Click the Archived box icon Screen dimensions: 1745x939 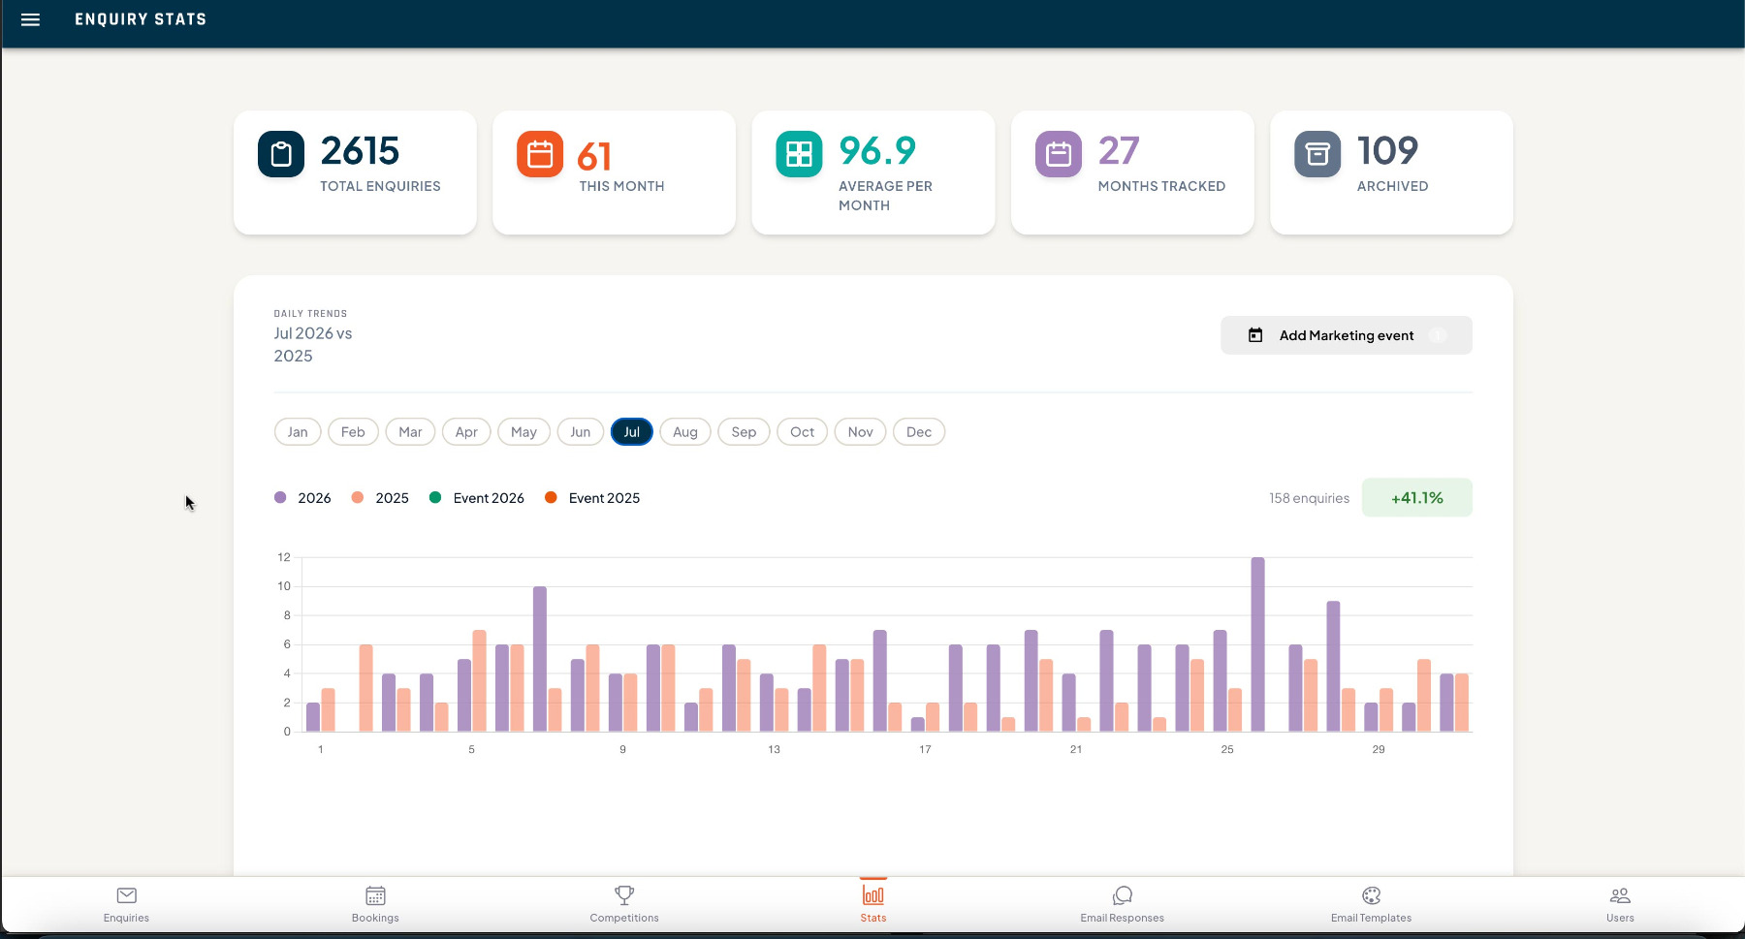(x=1317, y=154)
